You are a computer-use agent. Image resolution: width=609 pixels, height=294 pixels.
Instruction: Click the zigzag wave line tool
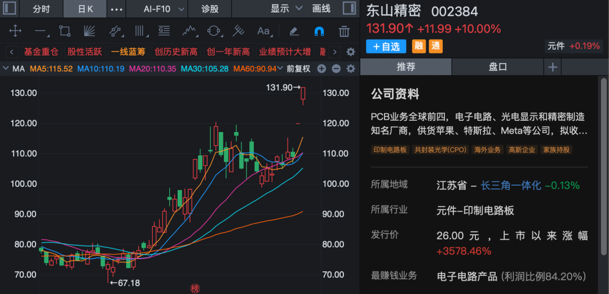point(189,31)
